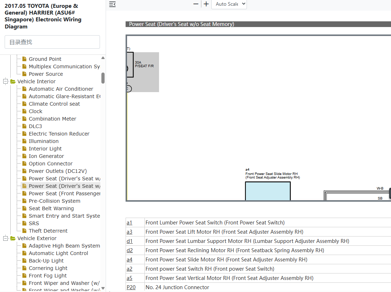Click the Smart Entry and Start icon
The width and height of the screenshot is (391, 292).
click(x=25, y=216)
